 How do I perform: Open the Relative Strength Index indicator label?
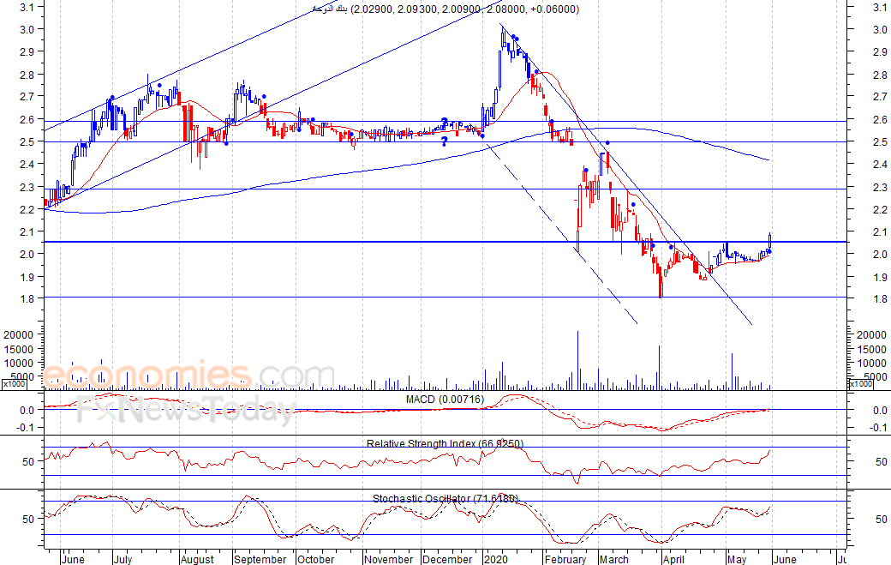click(445, 443)
